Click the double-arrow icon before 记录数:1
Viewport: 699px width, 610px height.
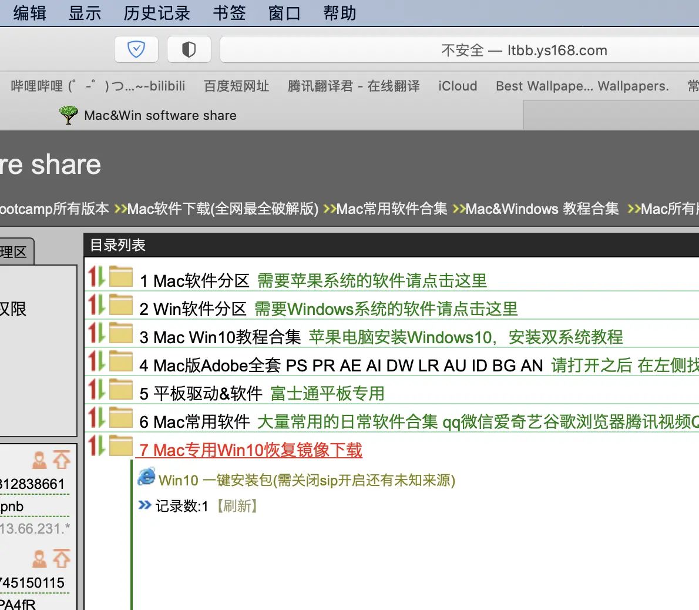pyautogui.click(x=144, y=505)
